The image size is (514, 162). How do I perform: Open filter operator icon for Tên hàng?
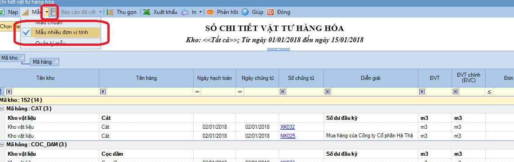pos(102,91)
